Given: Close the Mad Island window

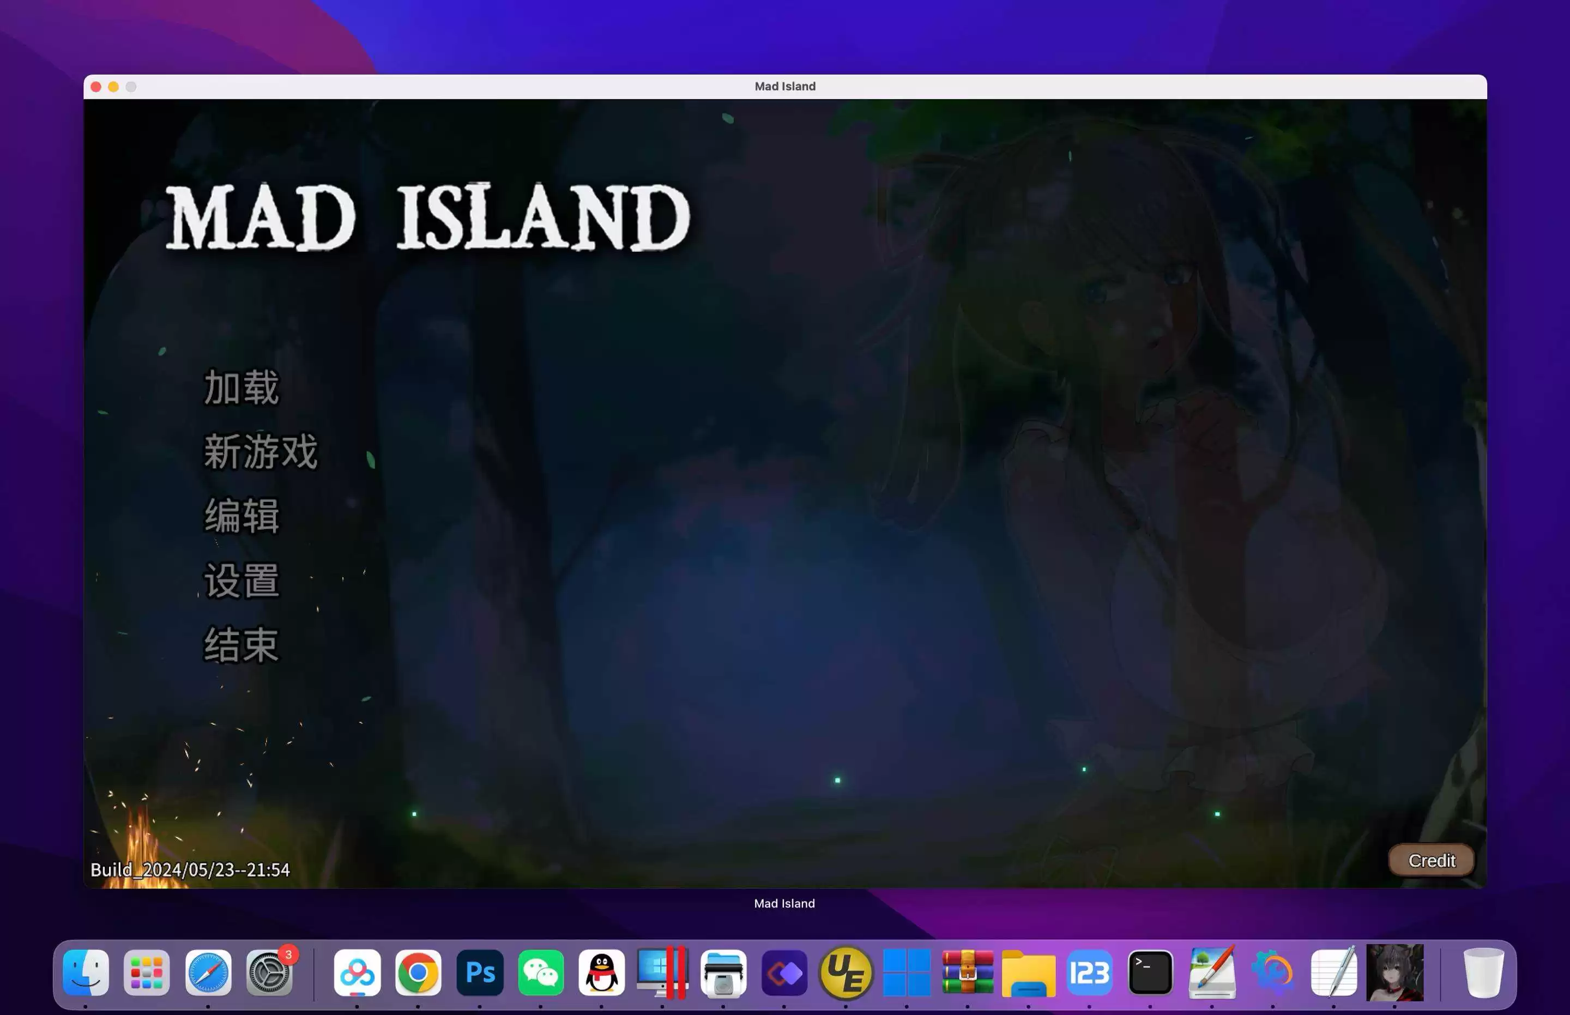Looking at the screenshot, I should (95, 86).
